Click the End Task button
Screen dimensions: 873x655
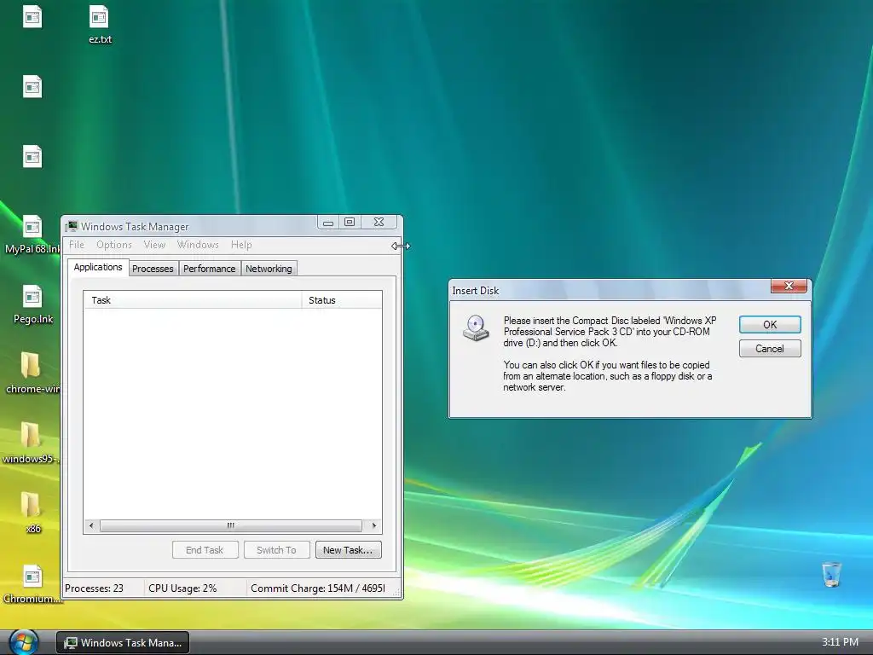205,550
